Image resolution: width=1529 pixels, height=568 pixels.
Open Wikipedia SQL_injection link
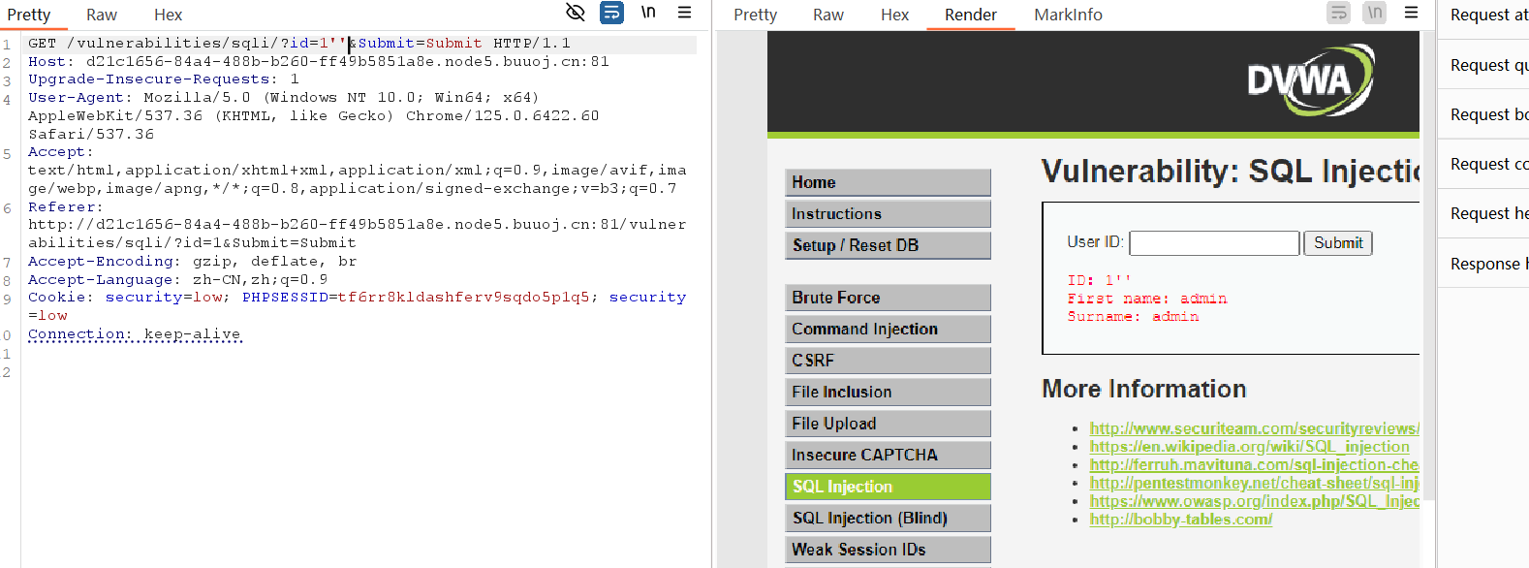click(x=1249, y=447)
